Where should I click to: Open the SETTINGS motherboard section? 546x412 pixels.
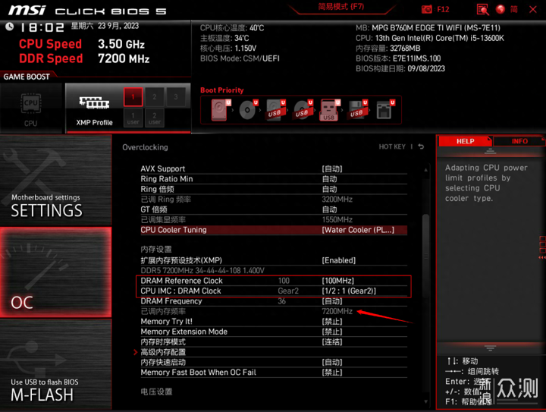[55, 181]
